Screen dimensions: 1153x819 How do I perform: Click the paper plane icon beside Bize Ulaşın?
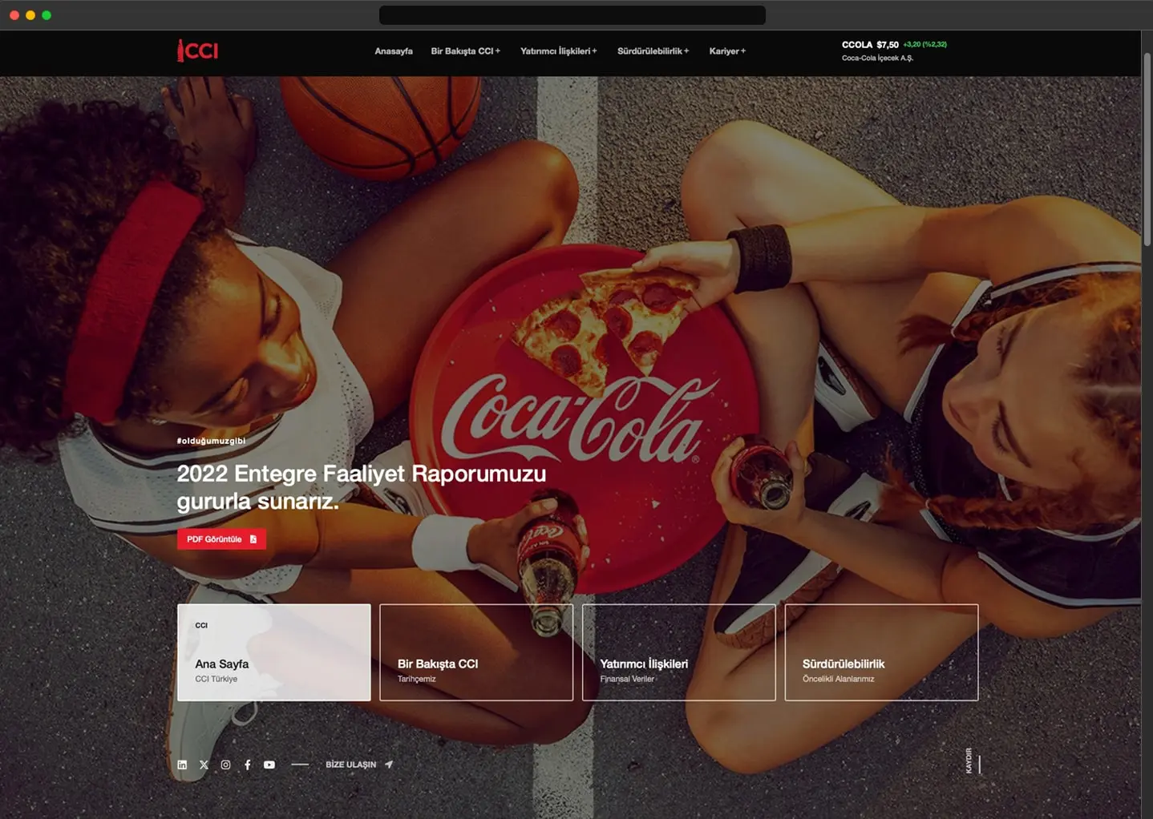click(389, 765)
